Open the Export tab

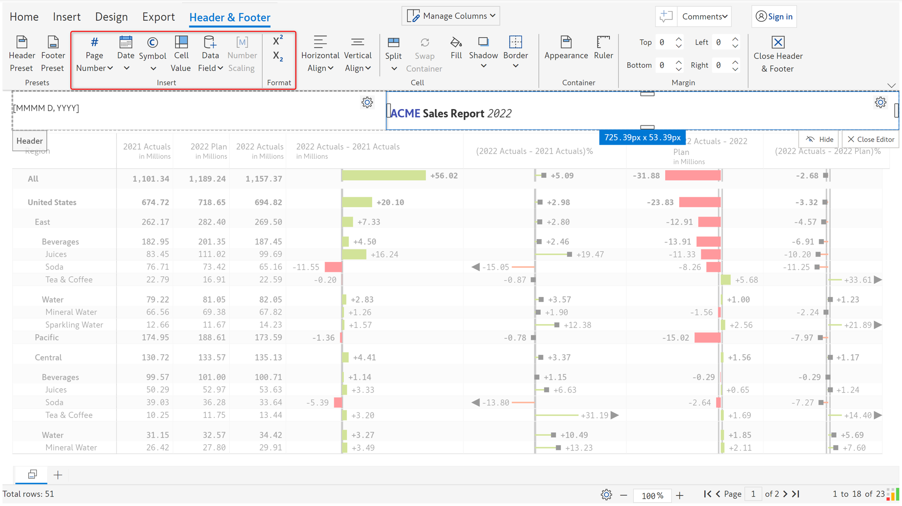tap(158, 17)
